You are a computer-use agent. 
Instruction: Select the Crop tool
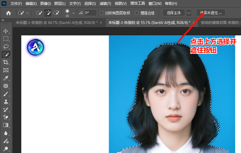pyautogui.click(x=6, y=62)
